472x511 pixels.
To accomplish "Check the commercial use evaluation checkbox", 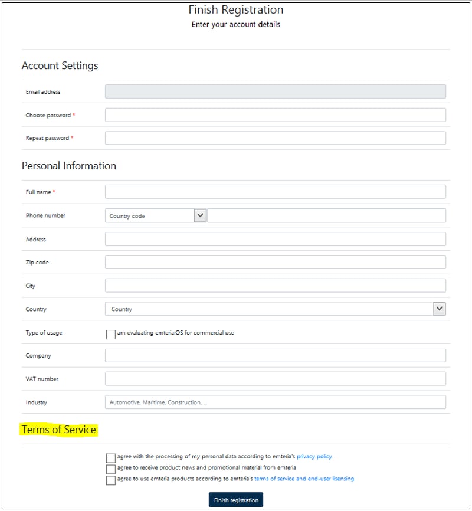I will [x=110, y=334].
